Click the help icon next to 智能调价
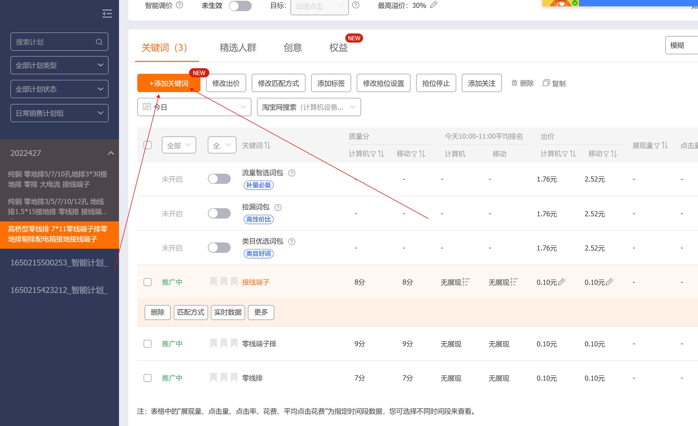 point(180,5)
